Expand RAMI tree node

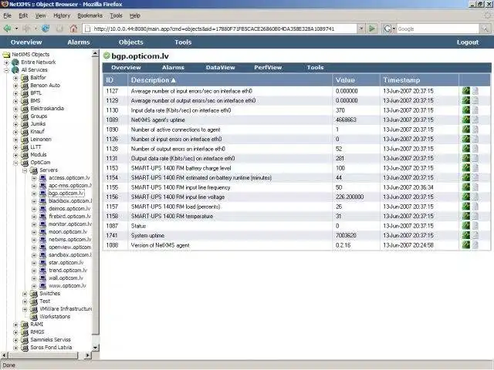pyautogui.click(x=15, y=325)
